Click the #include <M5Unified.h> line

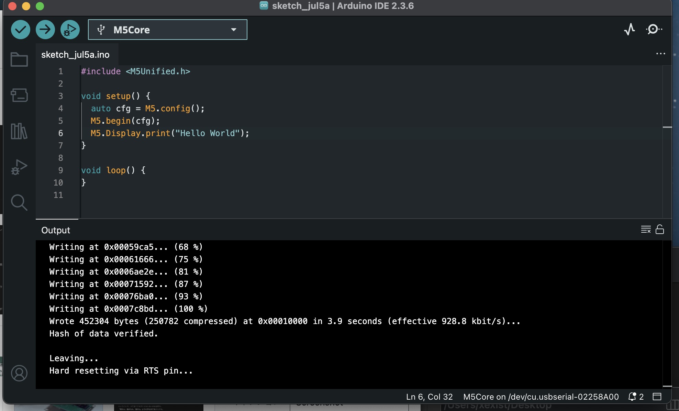(x=135, y=71)
